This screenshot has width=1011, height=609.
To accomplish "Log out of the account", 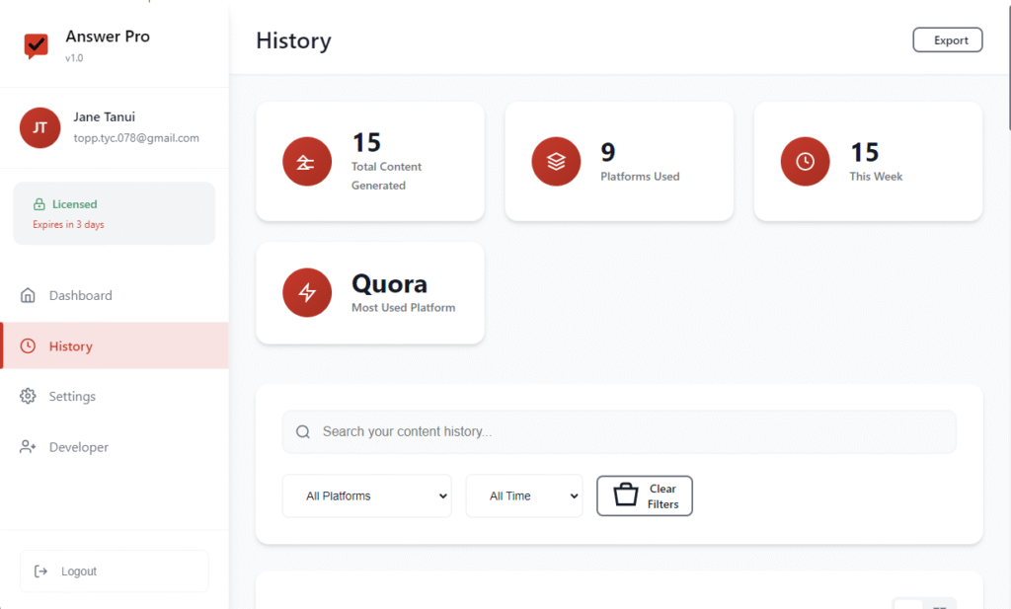I will pyautogui.click(x=115, y=571).
